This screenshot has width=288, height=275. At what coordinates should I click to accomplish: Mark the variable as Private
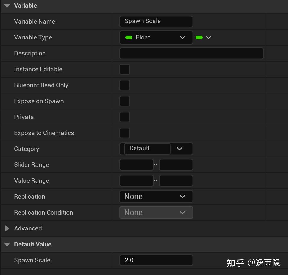coord(124,117)
